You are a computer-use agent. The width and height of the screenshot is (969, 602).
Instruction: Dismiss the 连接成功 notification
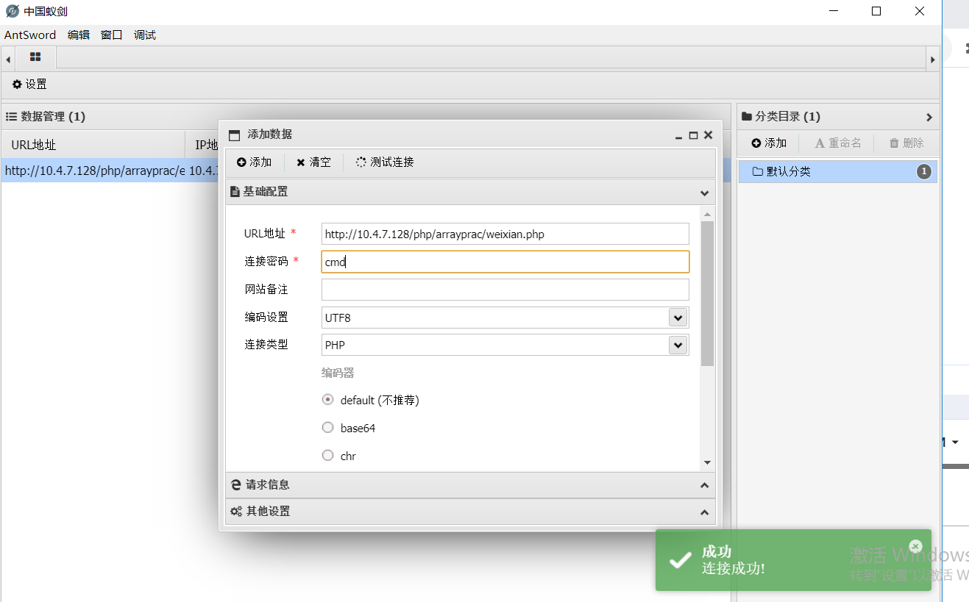point(915,546)
